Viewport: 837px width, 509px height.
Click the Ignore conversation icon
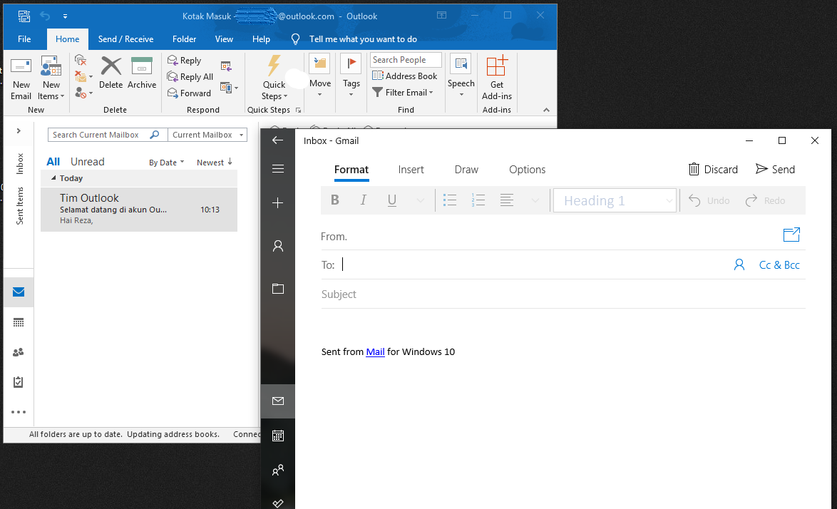point(80,60)
